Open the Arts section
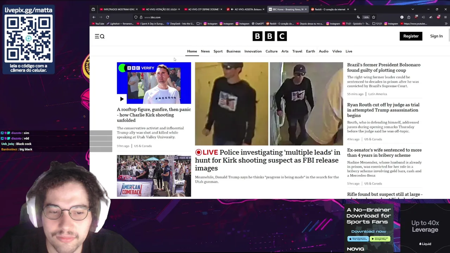Viewport: 450px width, 253px height. (285, 51)
